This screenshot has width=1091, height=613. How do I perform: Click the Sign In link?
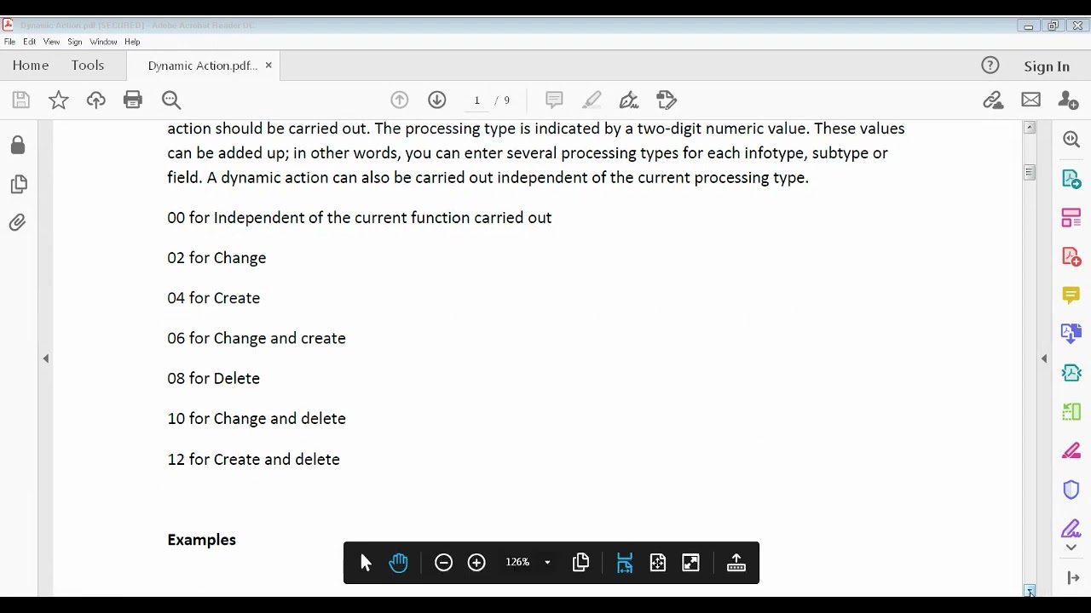(x=1047, y=66)
